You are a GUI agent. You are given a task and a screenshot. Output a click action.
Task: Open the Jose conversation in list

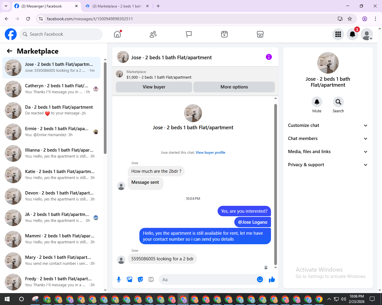[51, 67]
